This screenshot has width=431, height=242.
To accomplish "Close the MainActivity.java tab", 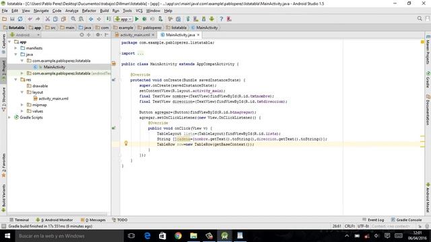I will click(x=198, y=35).
